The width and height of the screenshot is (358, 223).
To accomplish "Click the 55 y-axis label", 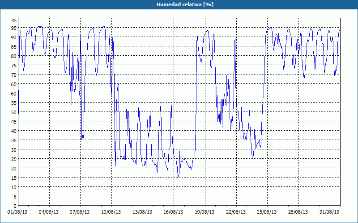I will pyautogui.click(x=14, y=103).
